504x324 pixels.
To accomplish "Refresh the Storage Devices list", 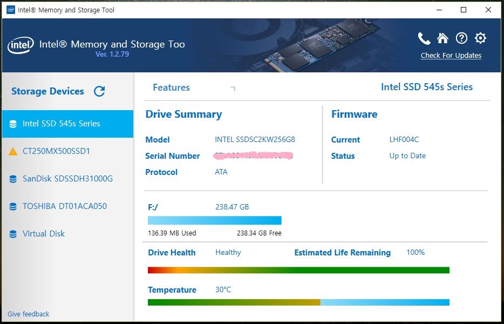I will coord(99,91).
